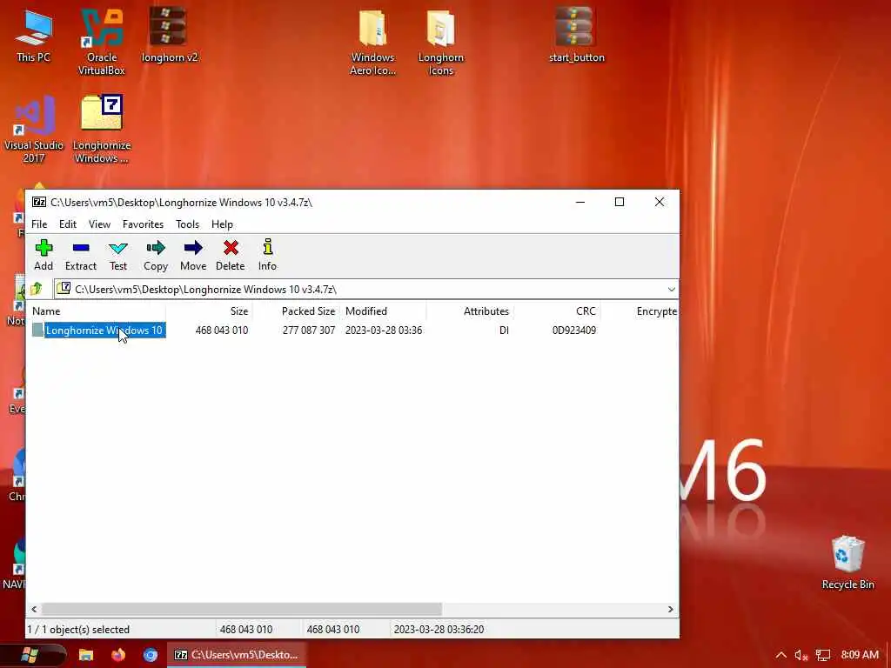Click the scroll right arrow
This screenshot has width=891, height=668.
point(671,609)
